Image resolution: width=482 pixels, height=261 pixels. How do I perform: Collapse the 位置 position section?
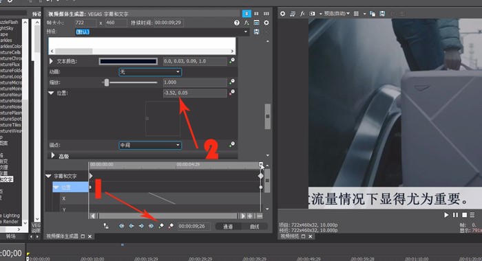click(x=51, y=93)
